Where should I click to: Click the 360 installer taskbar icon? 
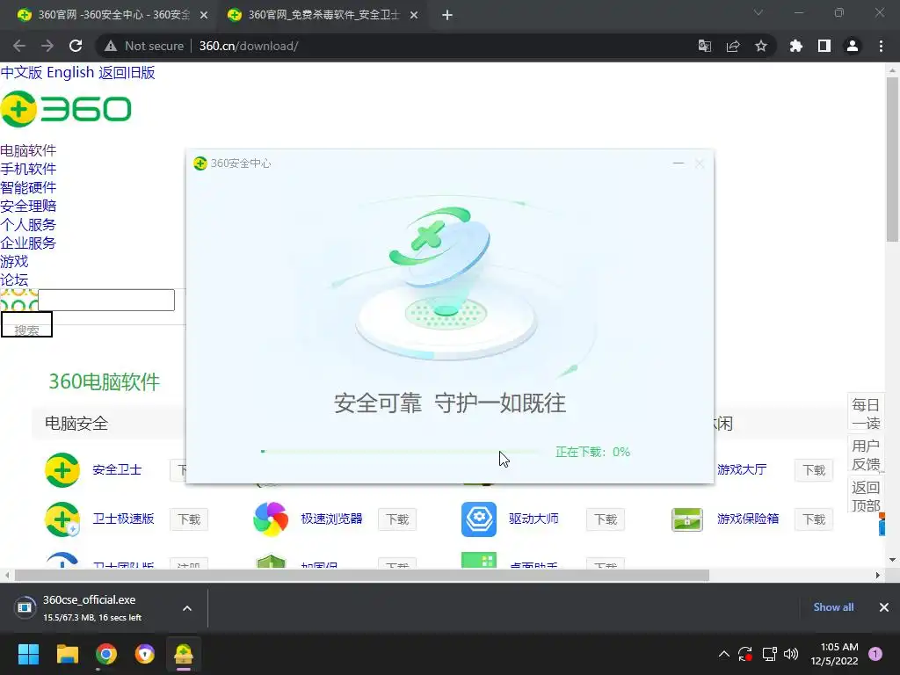[184, 654]
